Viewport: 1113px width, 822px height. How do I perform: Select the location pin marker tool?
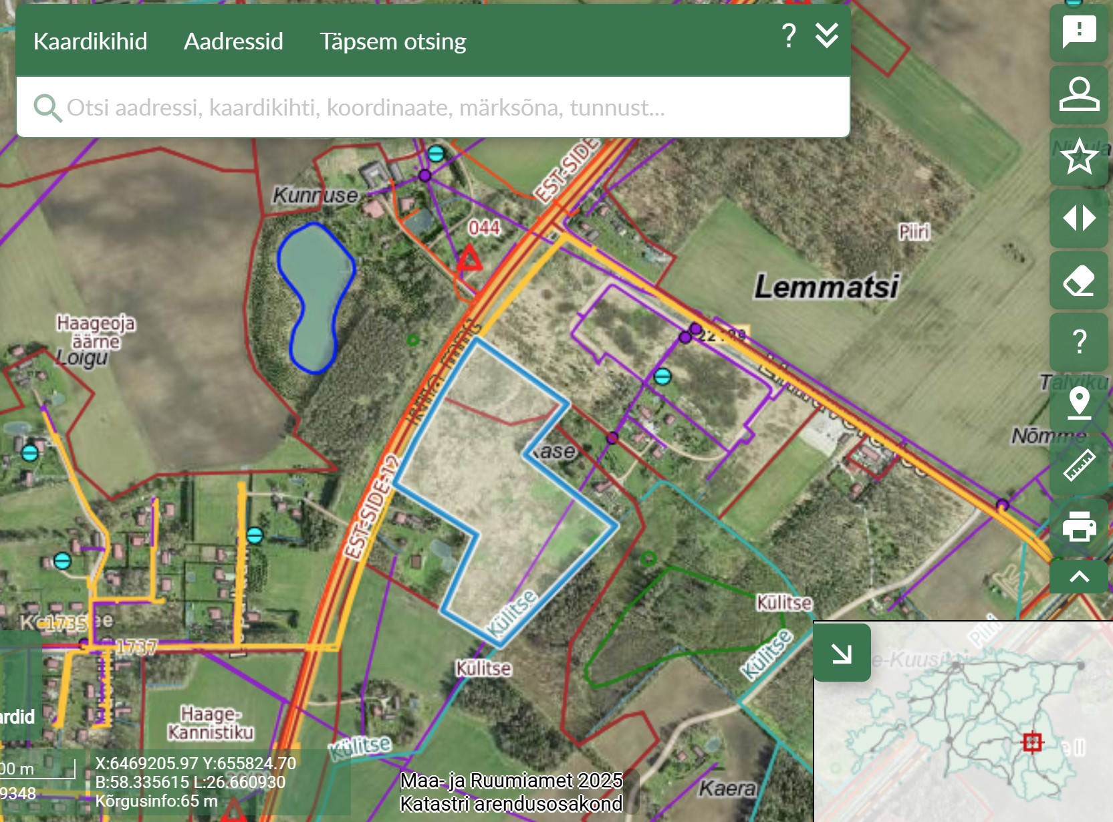click(1079, 403)
